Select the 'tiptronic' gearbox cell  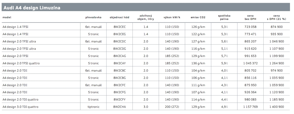(x=93, y=107)
